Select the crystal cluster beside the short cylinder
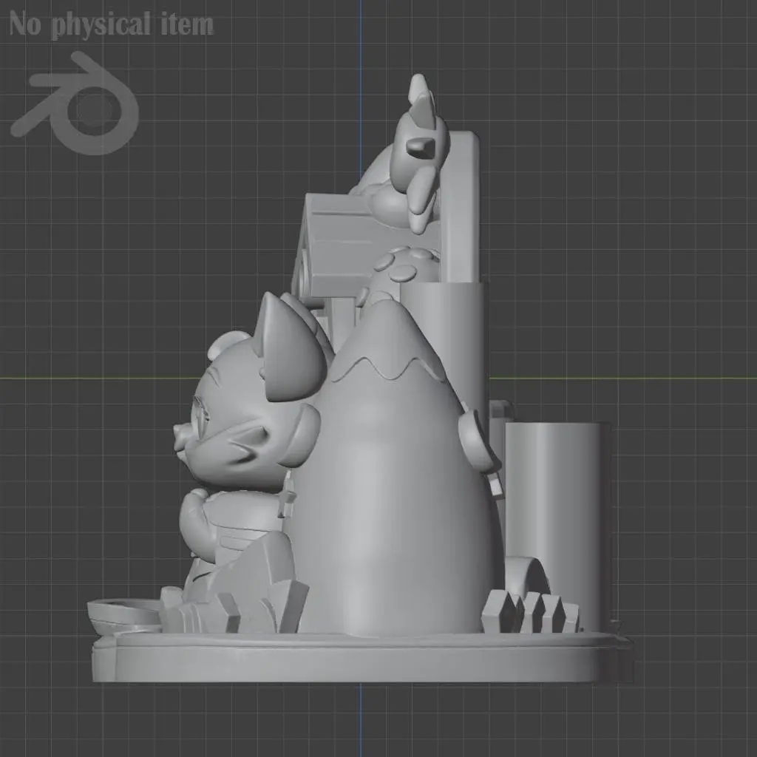This screenshot has height=757, width=757. coord(531,611)
